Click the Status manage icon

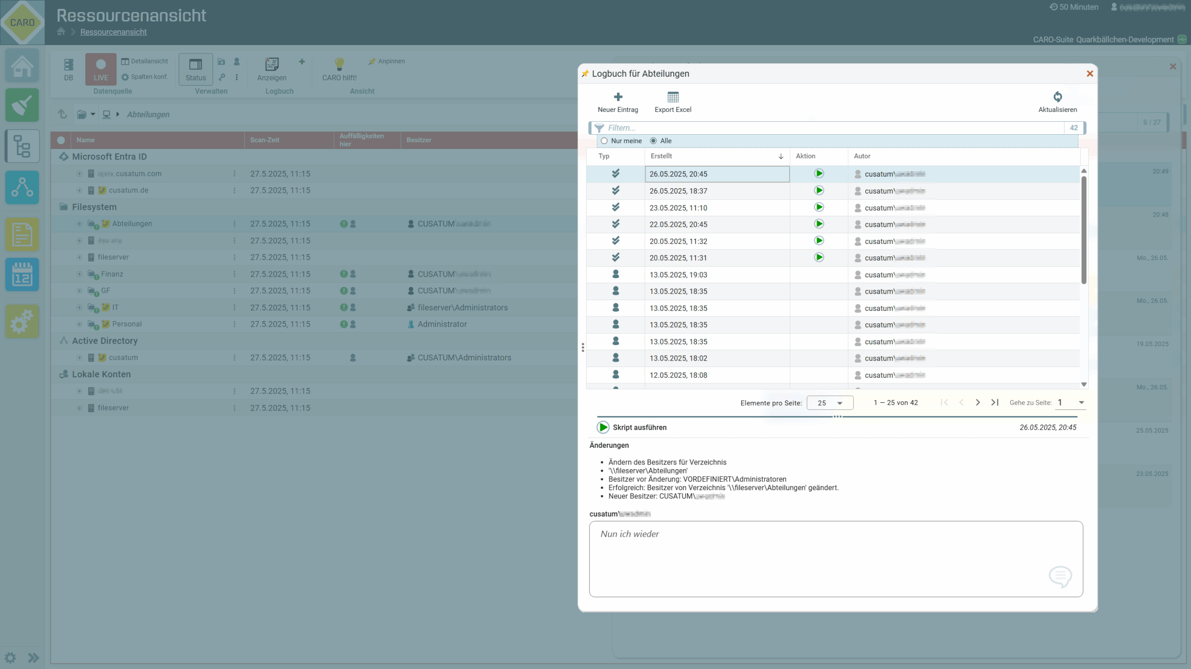coord(195,69)
